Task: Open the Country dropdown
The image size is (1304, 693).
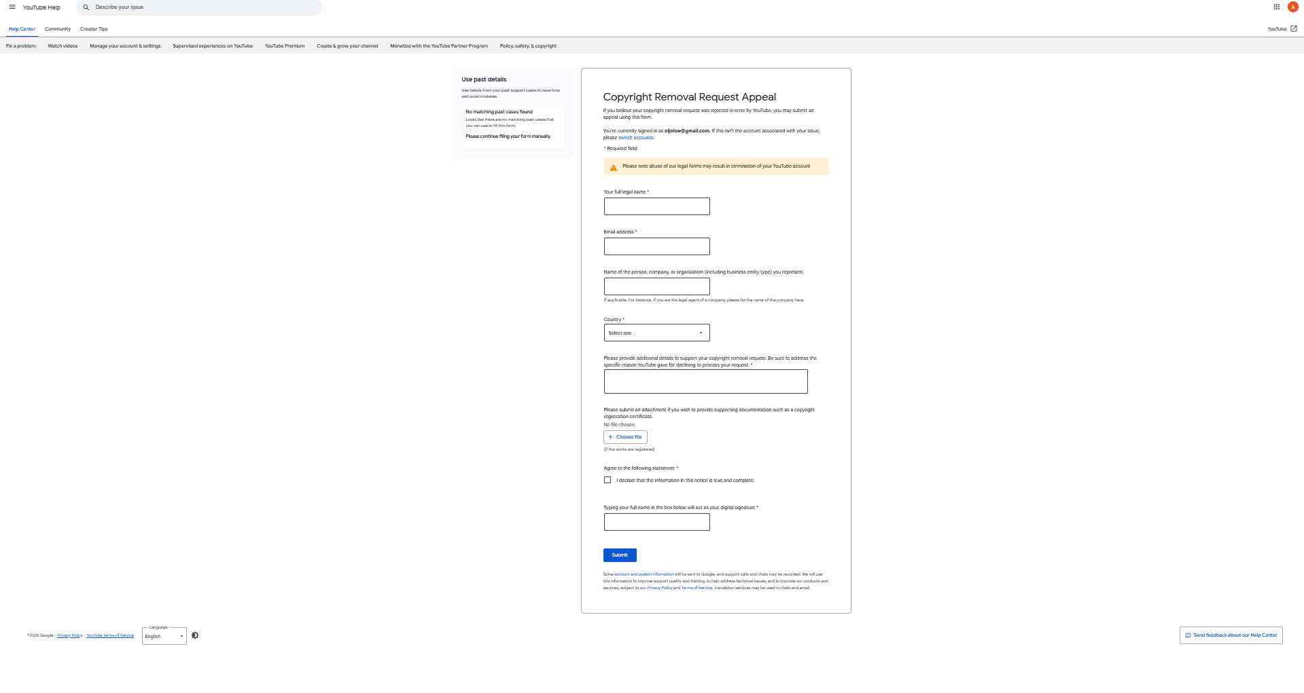Action: coord(656,333)
